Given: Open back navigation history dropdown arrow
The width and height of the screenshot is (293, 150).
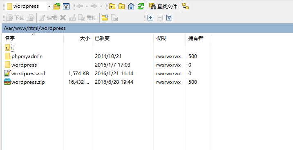Looking at the screenshot, I should point(87,7).
